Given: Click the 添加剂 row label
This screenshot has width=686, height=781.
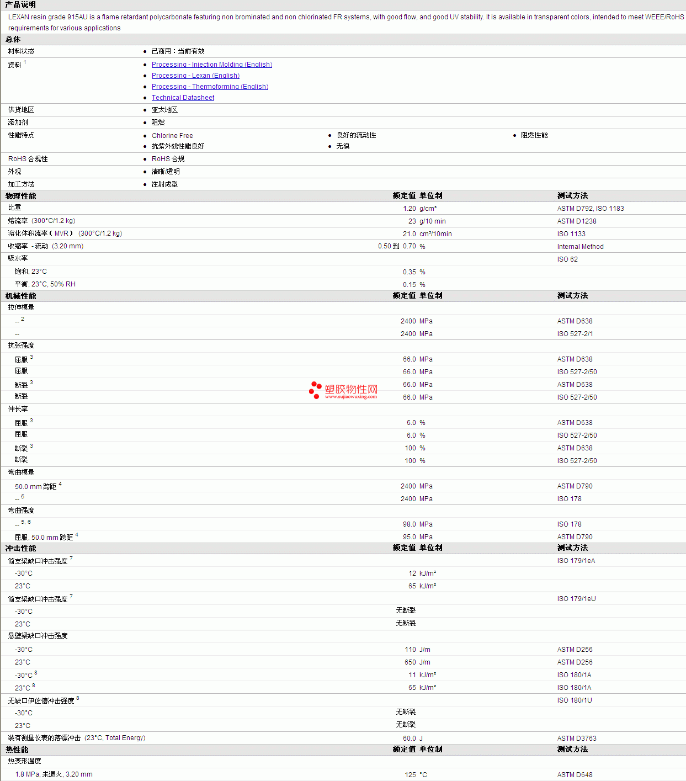Looking at the screenshot, I should tap(18, 123).
